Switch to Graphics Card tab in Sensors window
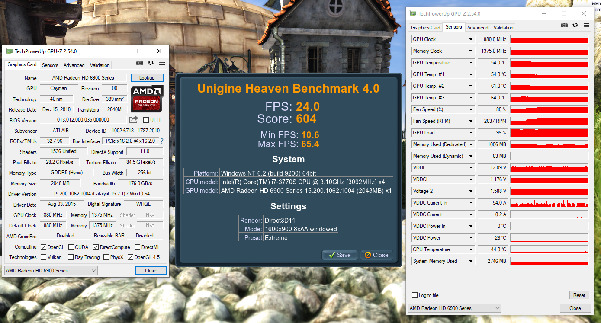Viewport: 601px width, 323px height. coord(426,28)
